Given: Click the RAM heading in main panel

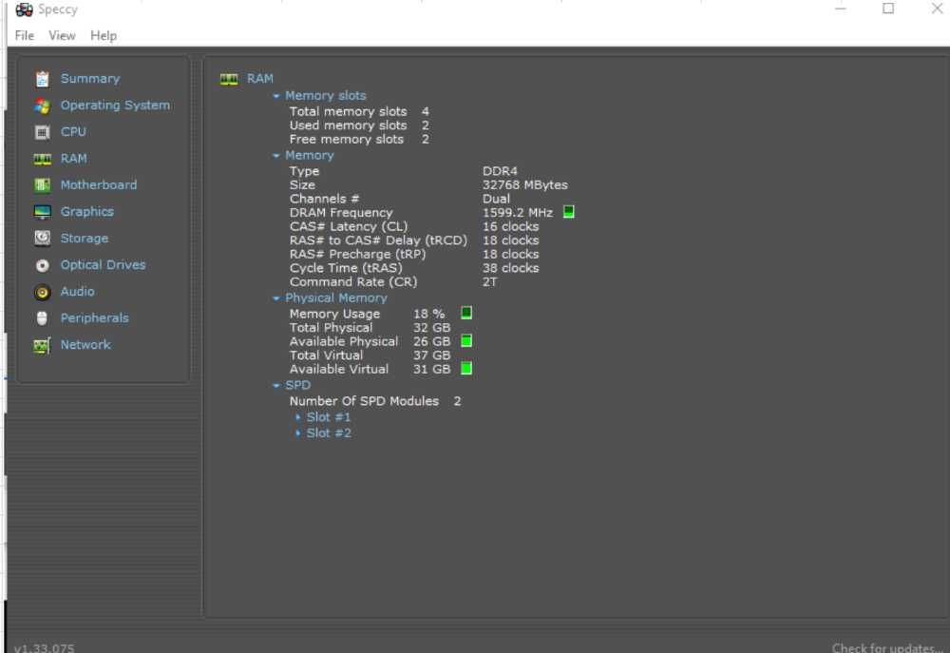Looking at the screenshot, I should click(260, 79).
